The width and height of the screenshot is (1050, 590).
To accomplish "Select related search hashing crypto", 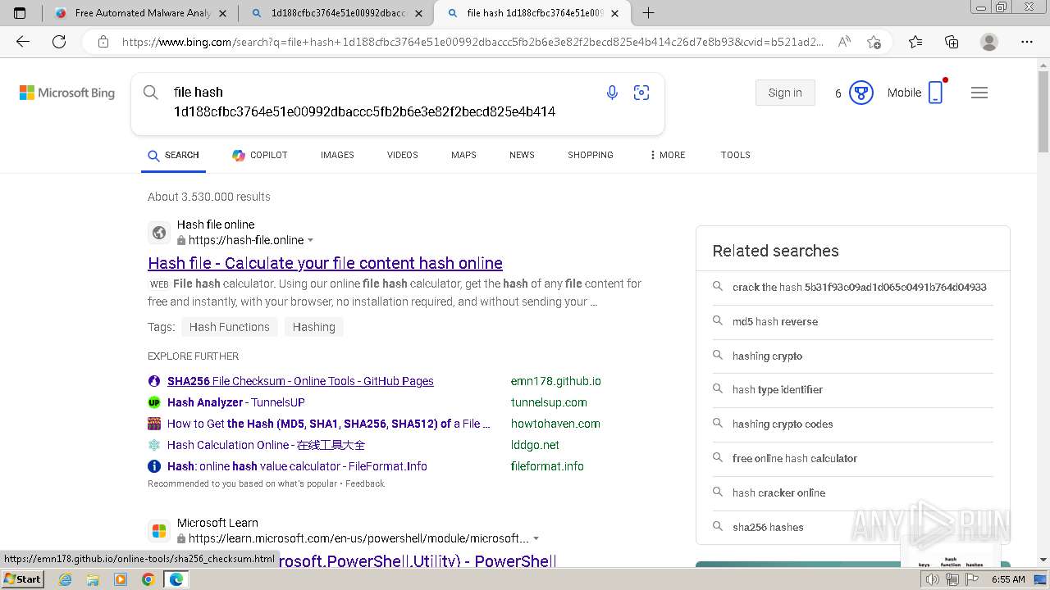I will coord(768,356).
